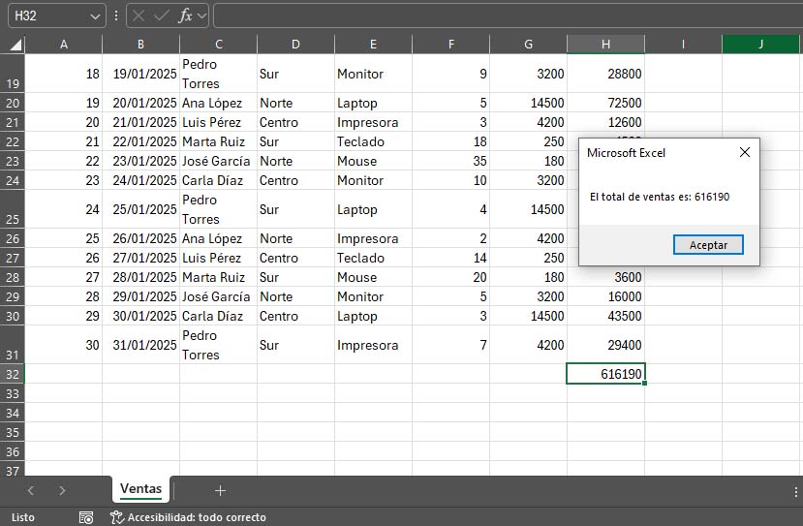Click the Listo status bar text

[x=23, y=517]
